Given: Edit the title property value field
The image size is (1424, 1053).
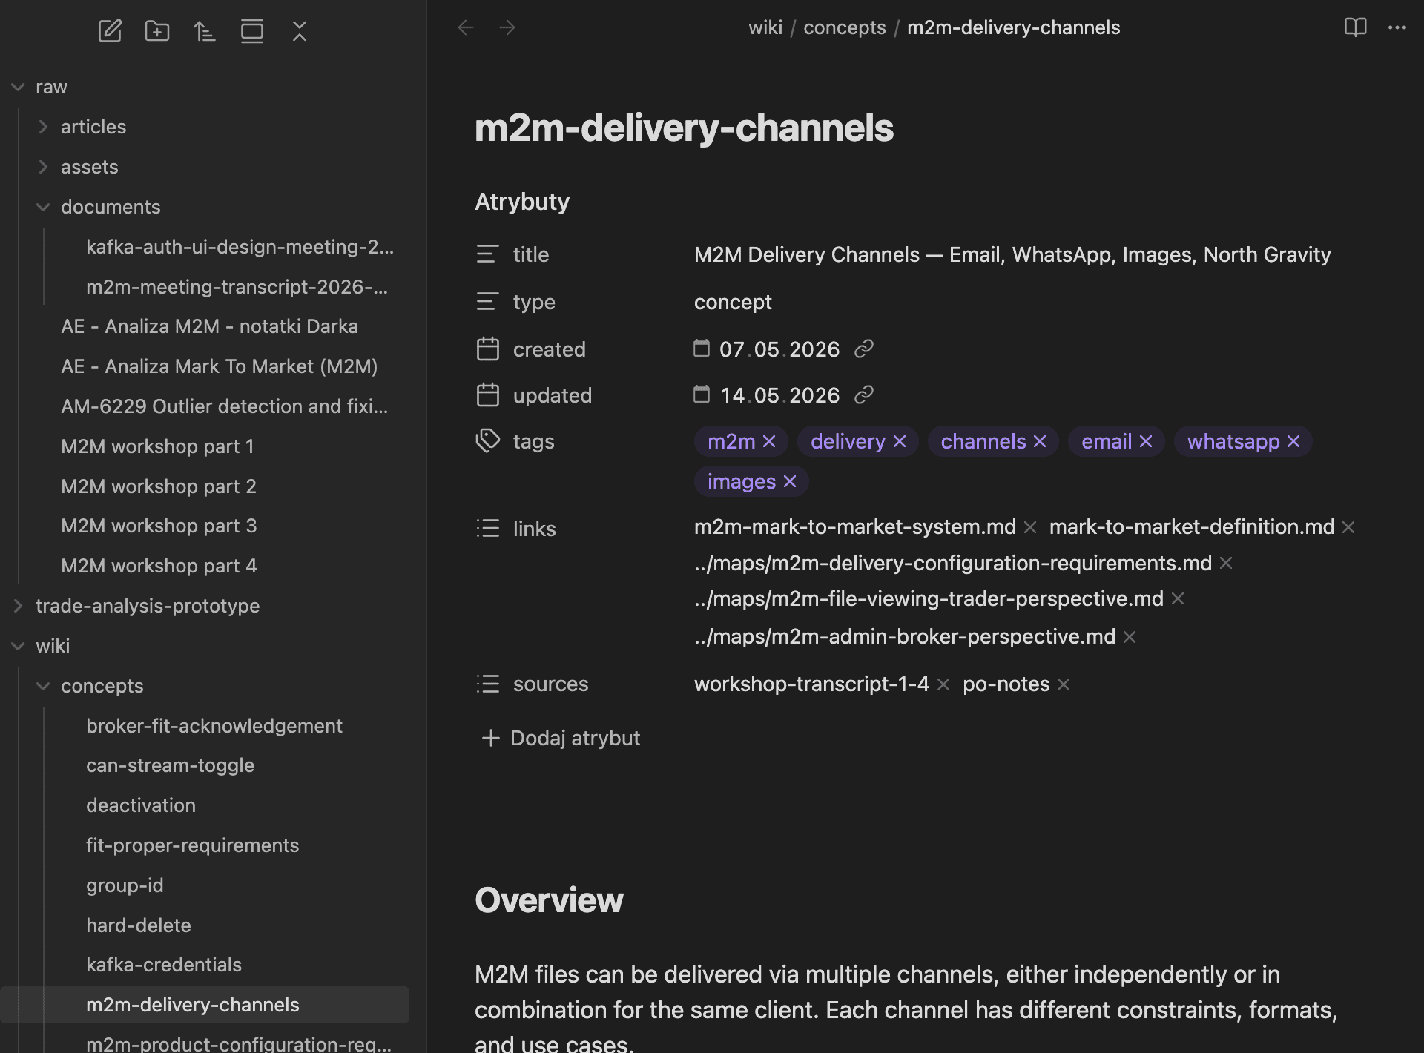Looking at the screenshot, I should pos(1012,254).
